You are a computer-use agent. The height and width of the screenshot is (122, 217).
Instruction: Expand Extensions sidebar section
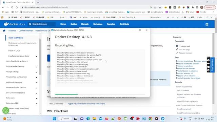pos(36,98)
